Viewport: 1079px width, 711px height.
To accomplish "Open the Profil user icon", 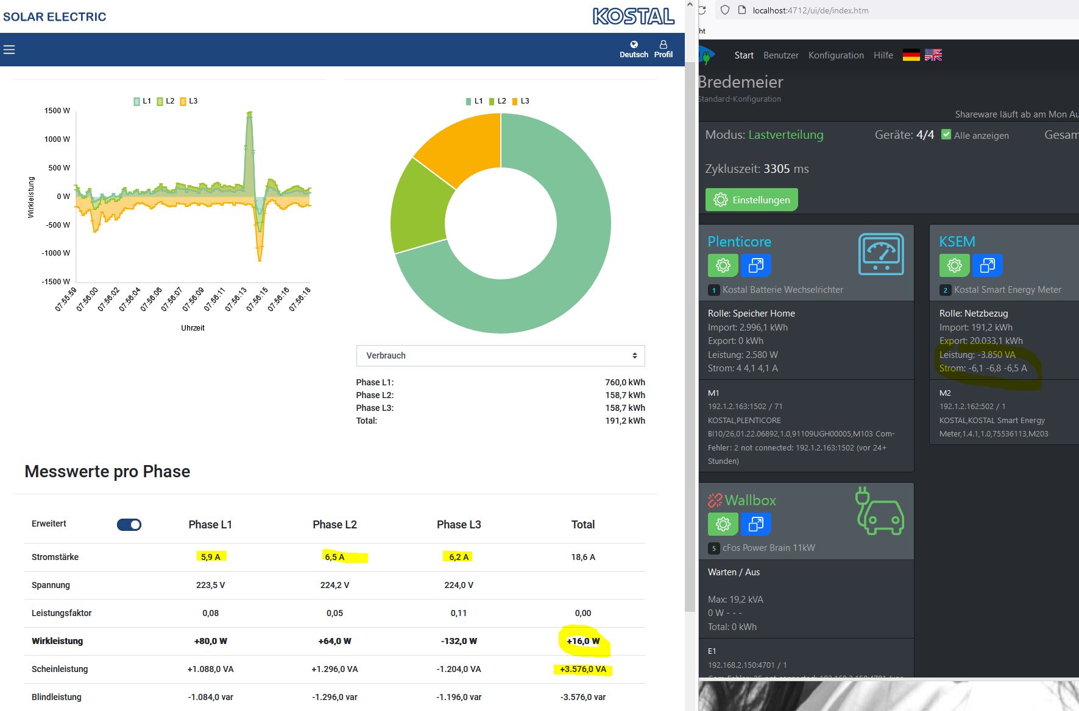I will pyautogui.click(x=663, y=44).
